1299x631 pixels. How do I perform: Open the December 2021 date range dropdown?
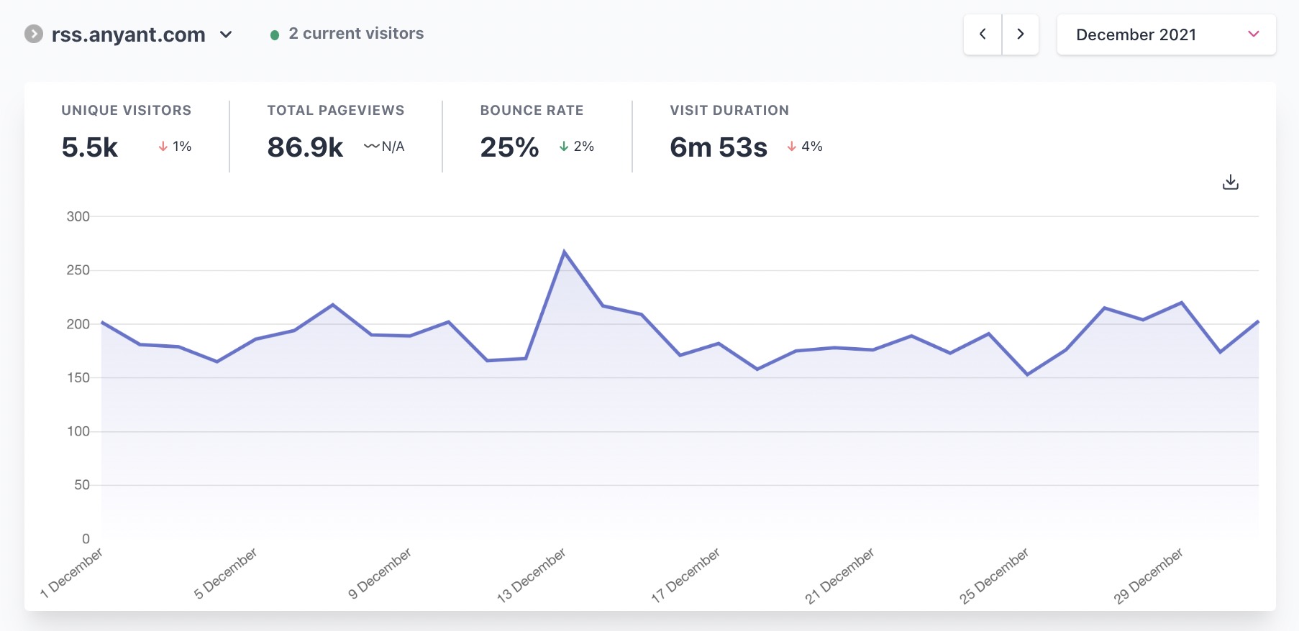click(1136, 34)
